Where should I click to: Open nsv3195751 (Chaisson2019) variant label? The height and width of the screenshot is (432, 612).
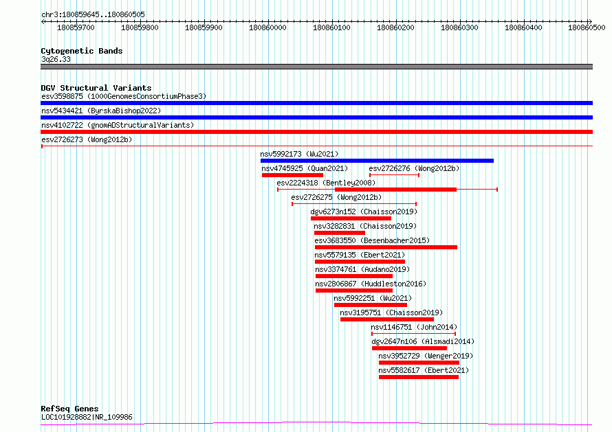pyautogui.click(x=391, y=312)
